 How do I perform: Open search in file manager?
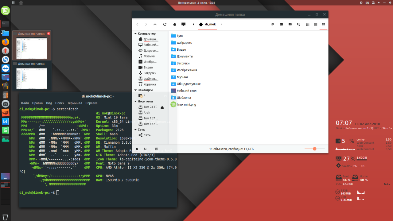coord(298,24)
